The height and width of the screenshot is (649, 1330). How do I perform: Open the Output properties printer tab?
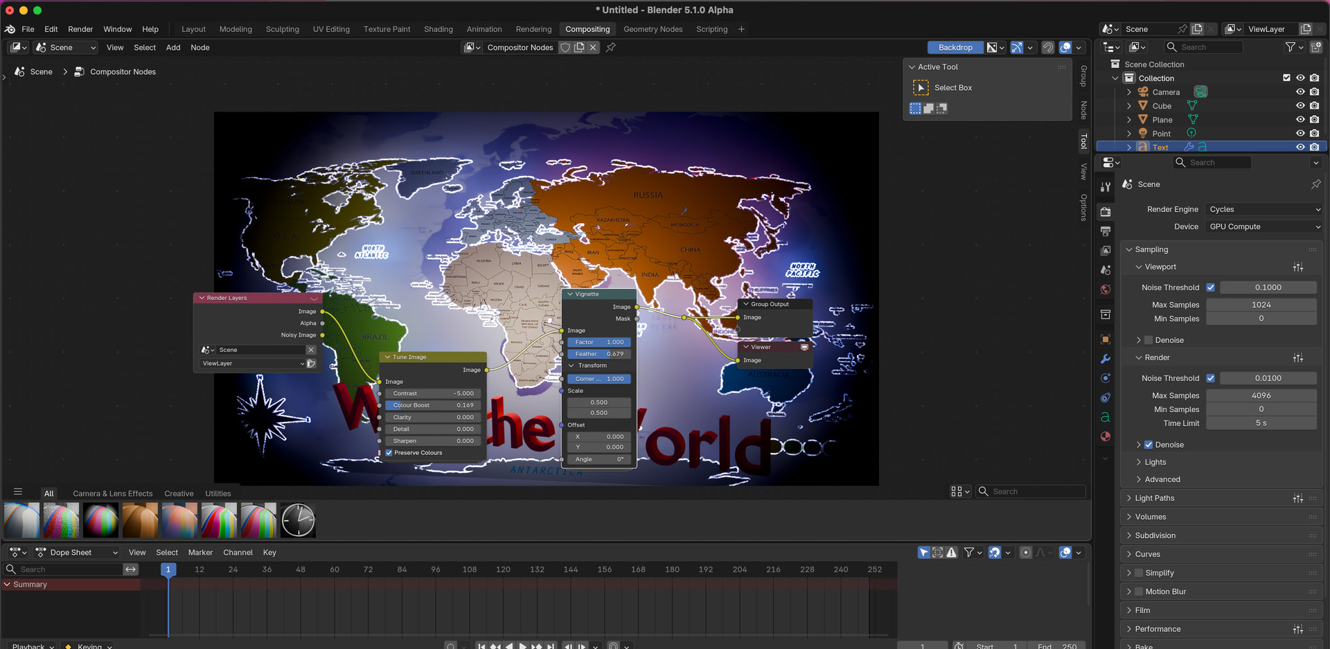pos(1106,231)
